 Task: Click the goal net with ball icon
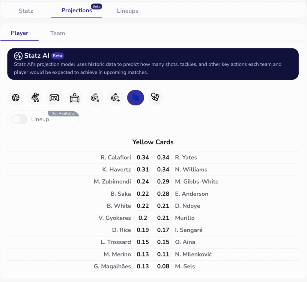54,98
